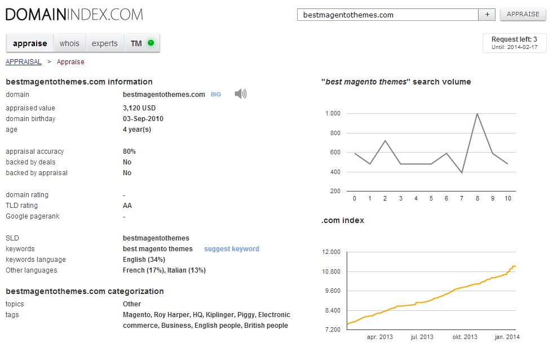Select the appraisal accuracy value '80%'

(129, 152)
